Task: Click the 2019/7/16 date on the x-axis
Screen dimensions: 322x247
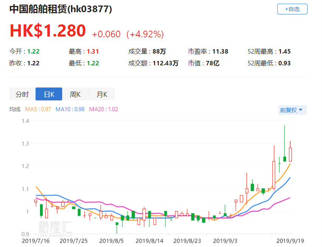Action: [36, 241]
